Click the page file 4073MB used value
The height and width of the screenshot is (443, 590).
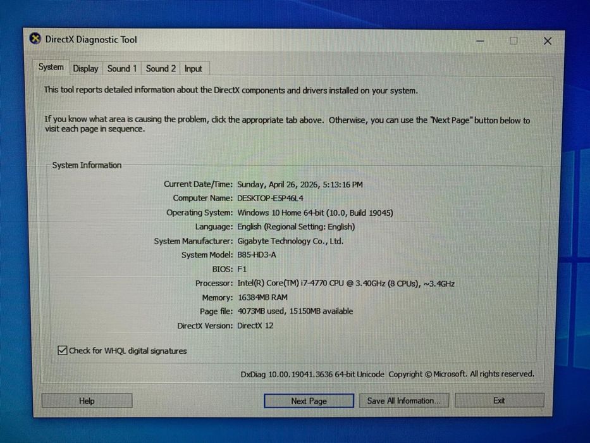click(x=295, y=311)
